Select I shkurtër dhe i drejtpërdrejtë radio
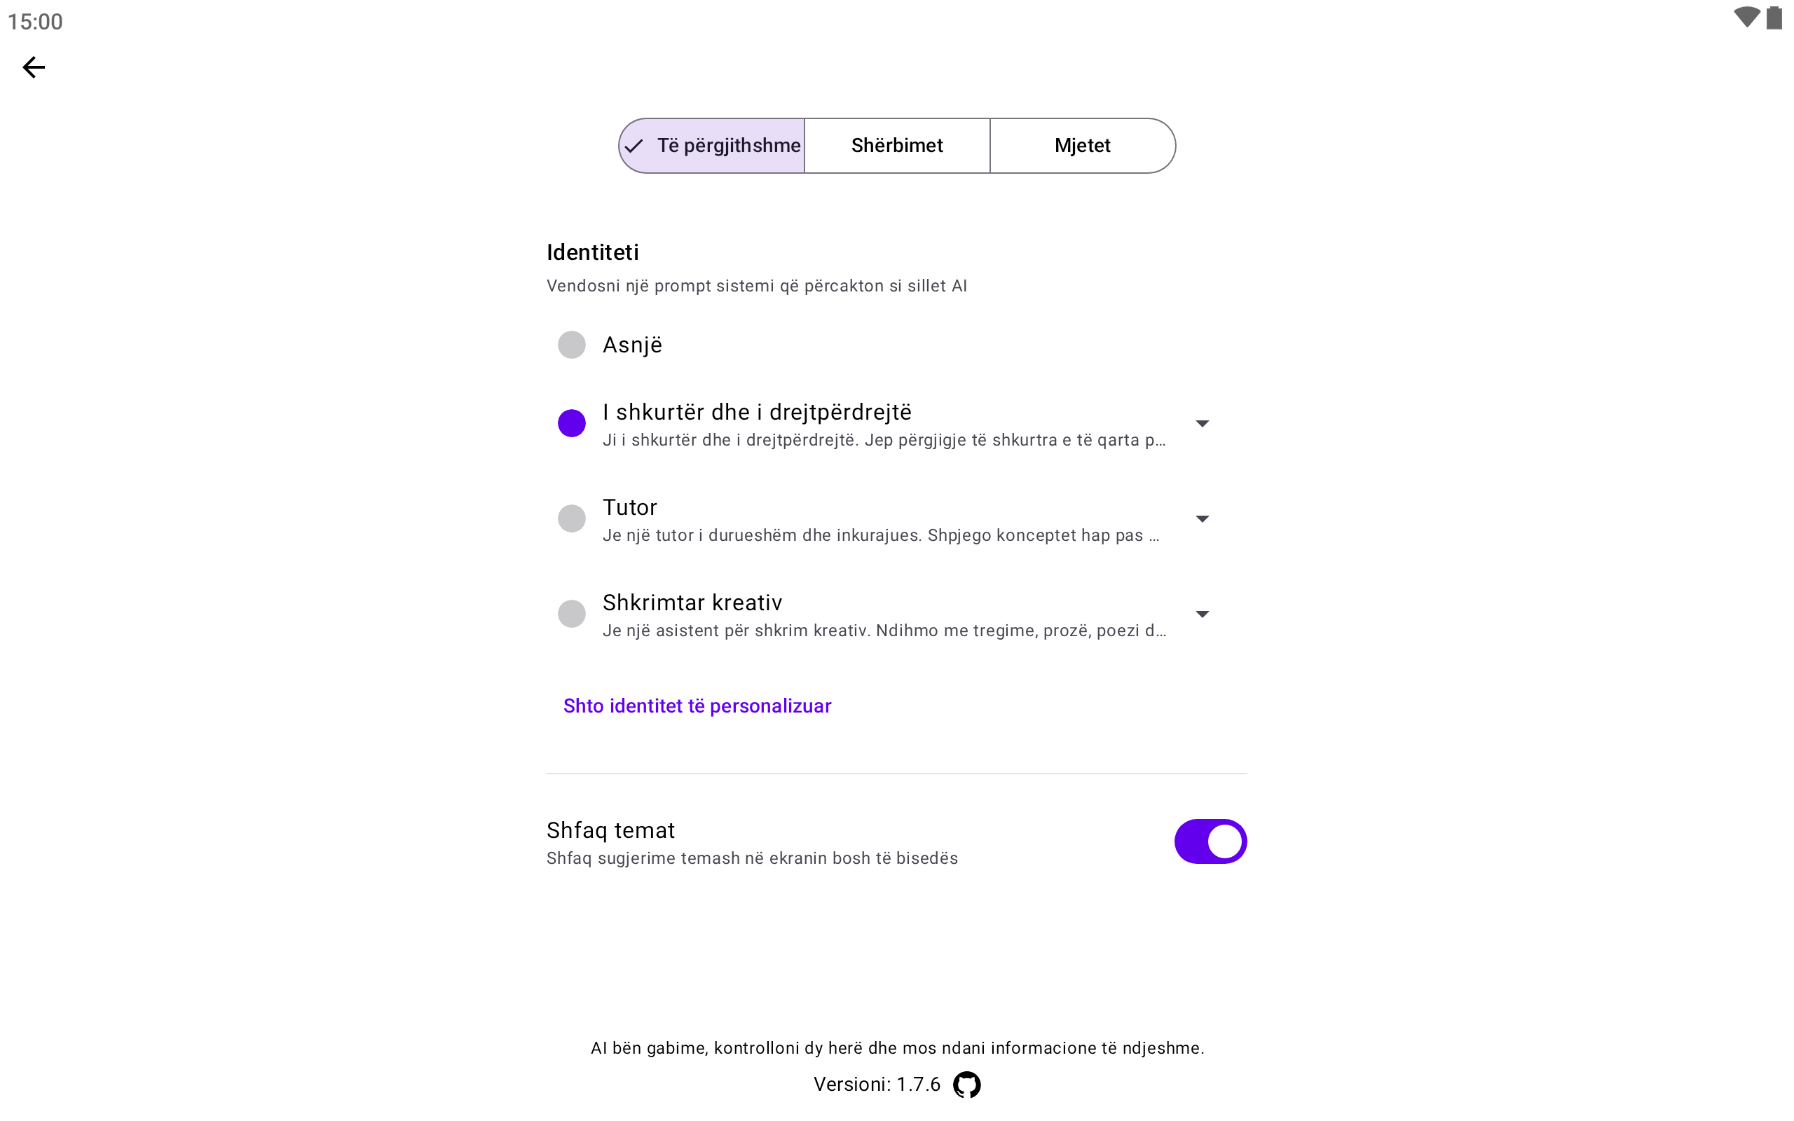 (572, 423)
